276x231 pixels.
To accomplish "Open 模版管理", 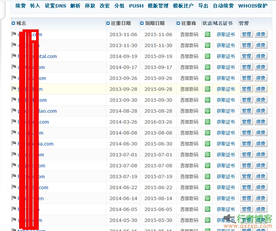I will point(158,6).
